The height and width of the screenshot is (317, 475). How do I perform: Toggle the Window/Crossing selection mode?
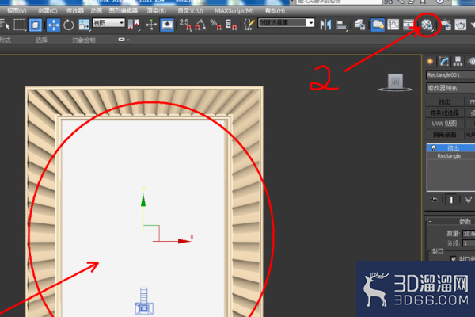[35, 25]
